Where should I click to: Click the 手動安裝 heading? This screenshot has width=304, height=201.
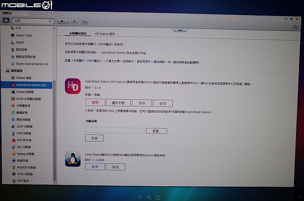coord(91,121)
